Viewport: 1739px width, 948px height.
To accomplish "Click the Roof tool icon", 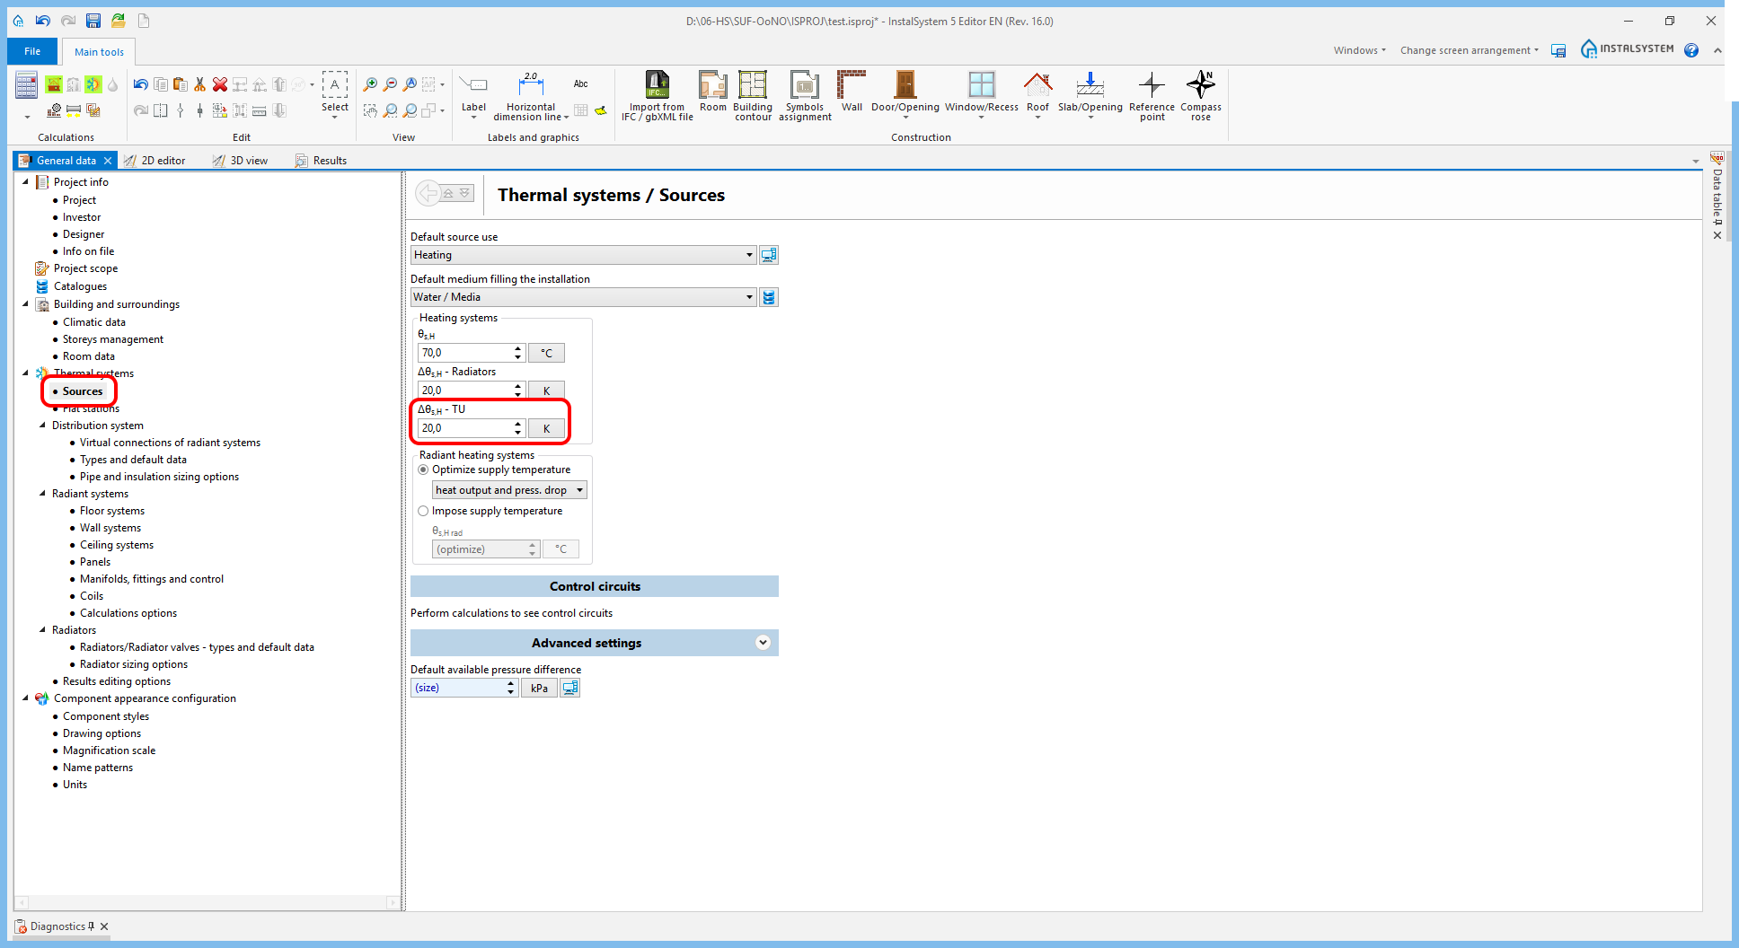I will [1037, 92].
